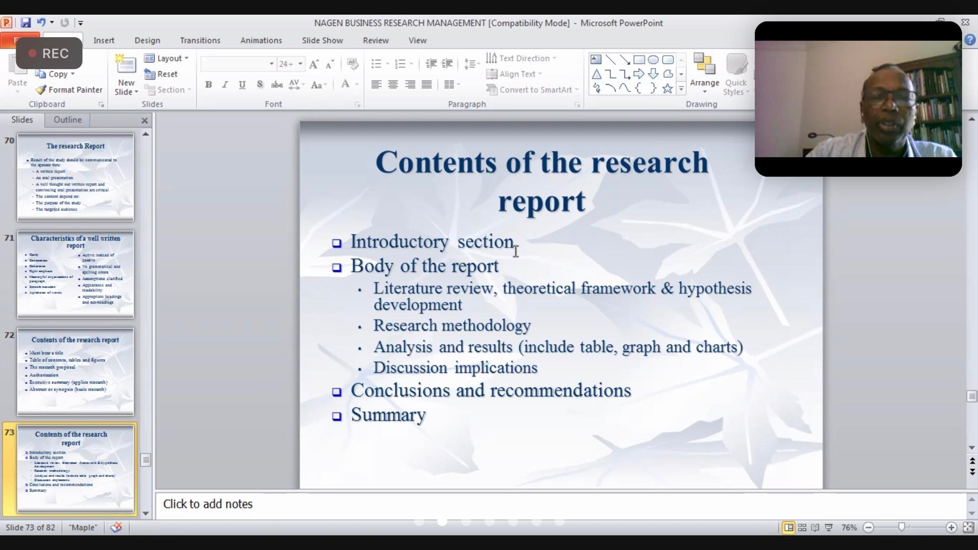Image resolution: width=978 pixels, height=550 pixels.
Task: Click the New Slide button
Action: (x=126, y=67)
